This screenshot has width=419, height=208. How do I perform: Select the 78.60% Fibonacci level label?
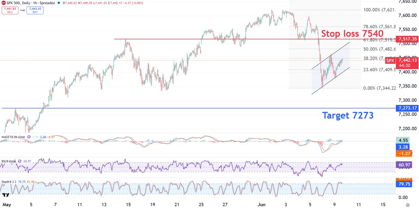point(380,26)
